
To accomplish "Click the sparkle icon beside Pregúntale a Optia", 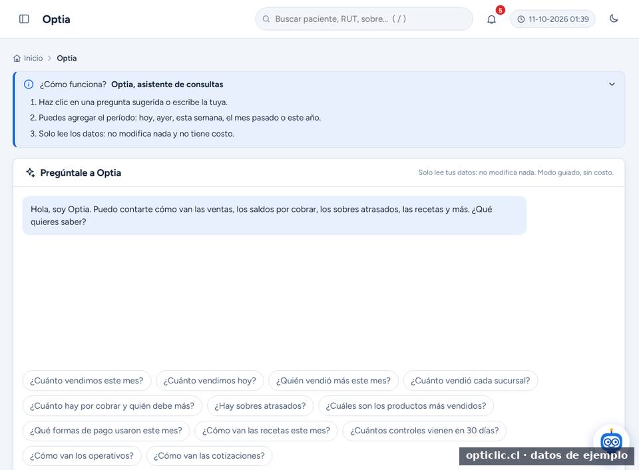I will [x=30, y=172].
